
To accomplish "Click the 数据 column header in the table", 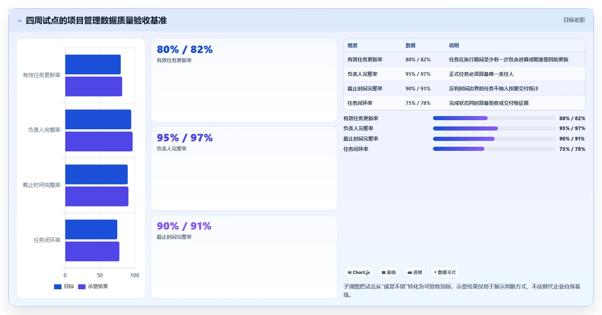I will 411,46.
